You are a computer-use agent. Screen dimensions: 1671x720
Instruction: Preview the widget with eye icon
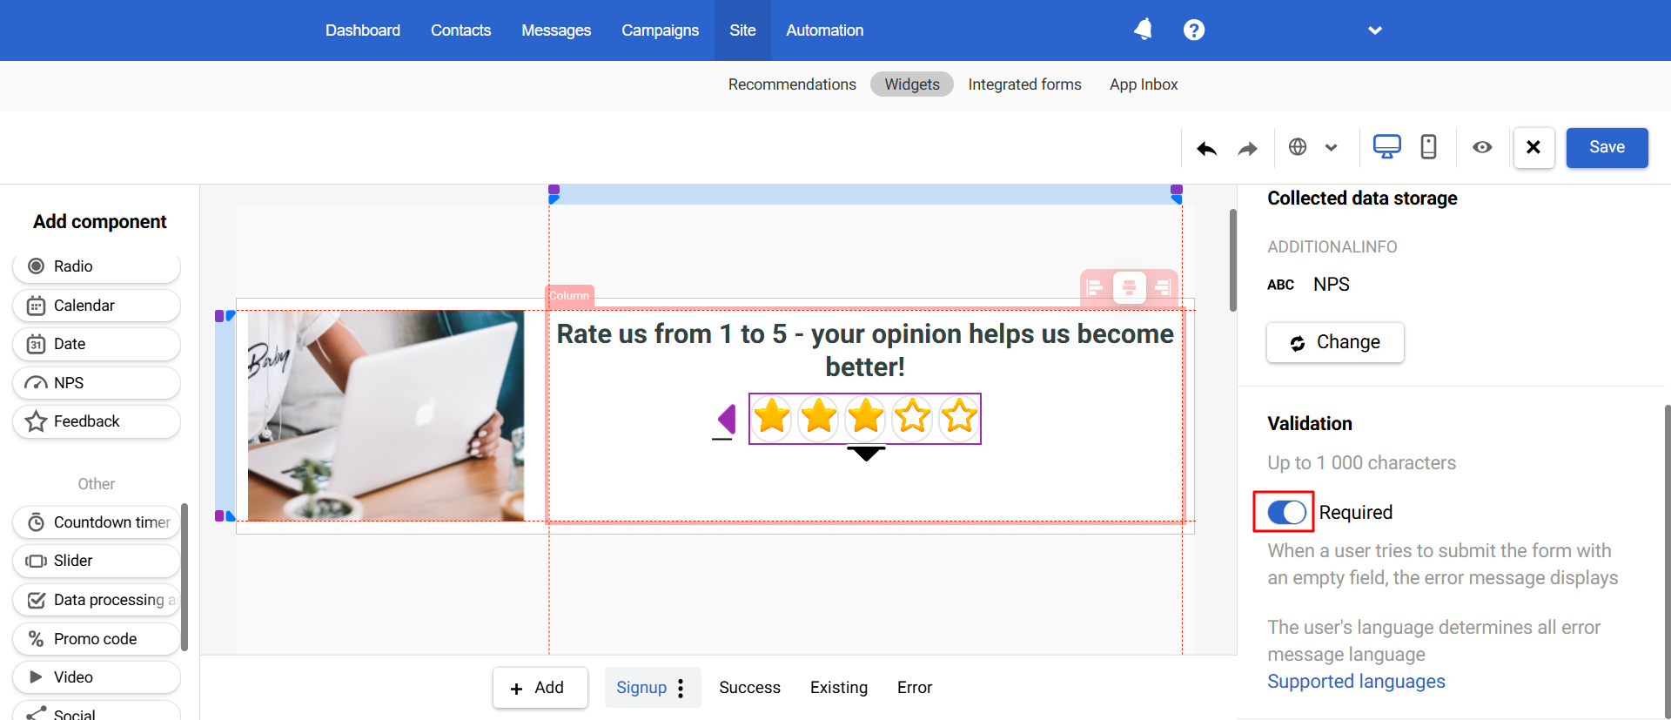(1482, 147)
